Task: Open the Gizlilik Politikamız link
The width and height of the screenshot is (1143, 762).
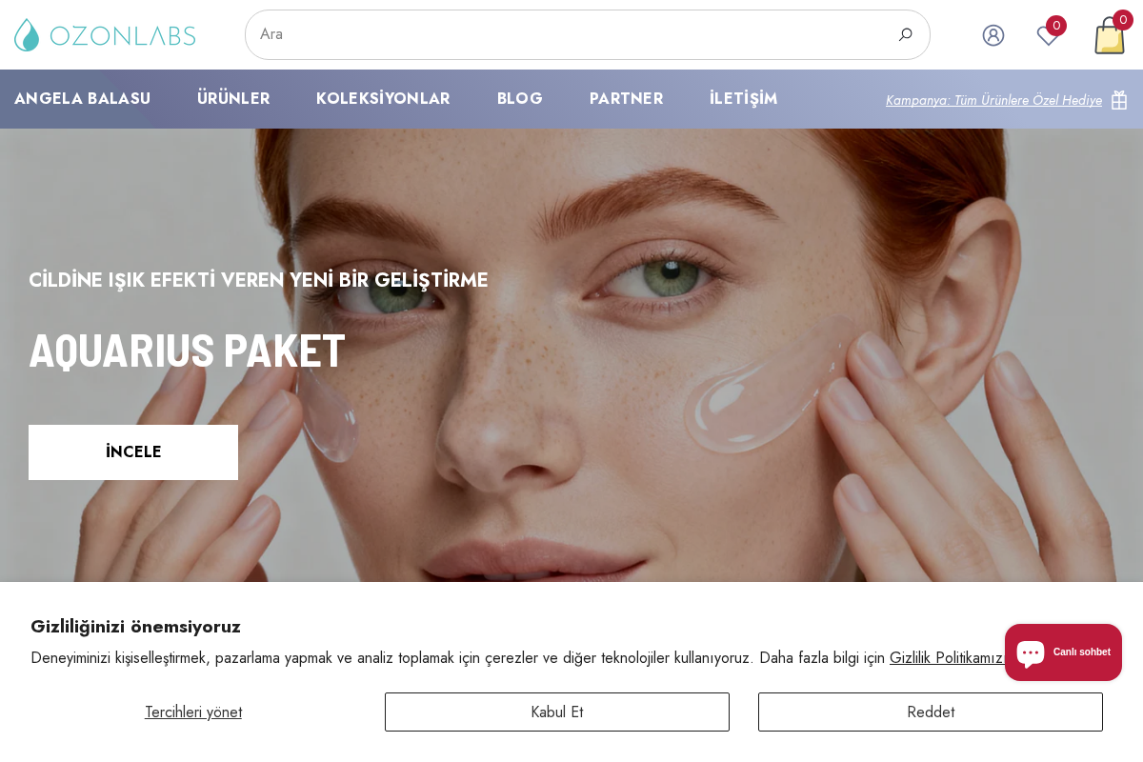Action: tap(947, 658)
